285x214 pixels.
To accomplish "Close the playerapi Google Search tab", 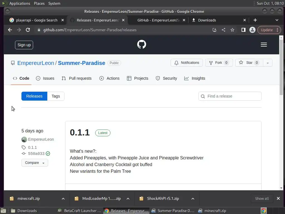I will [x=63, y=20].
